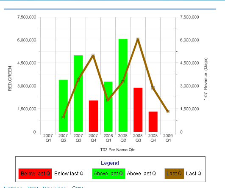Click the '2008 Q2' x-axis label
The height and width of the screenshot is (188, 225).
click(x=123, y=138)
